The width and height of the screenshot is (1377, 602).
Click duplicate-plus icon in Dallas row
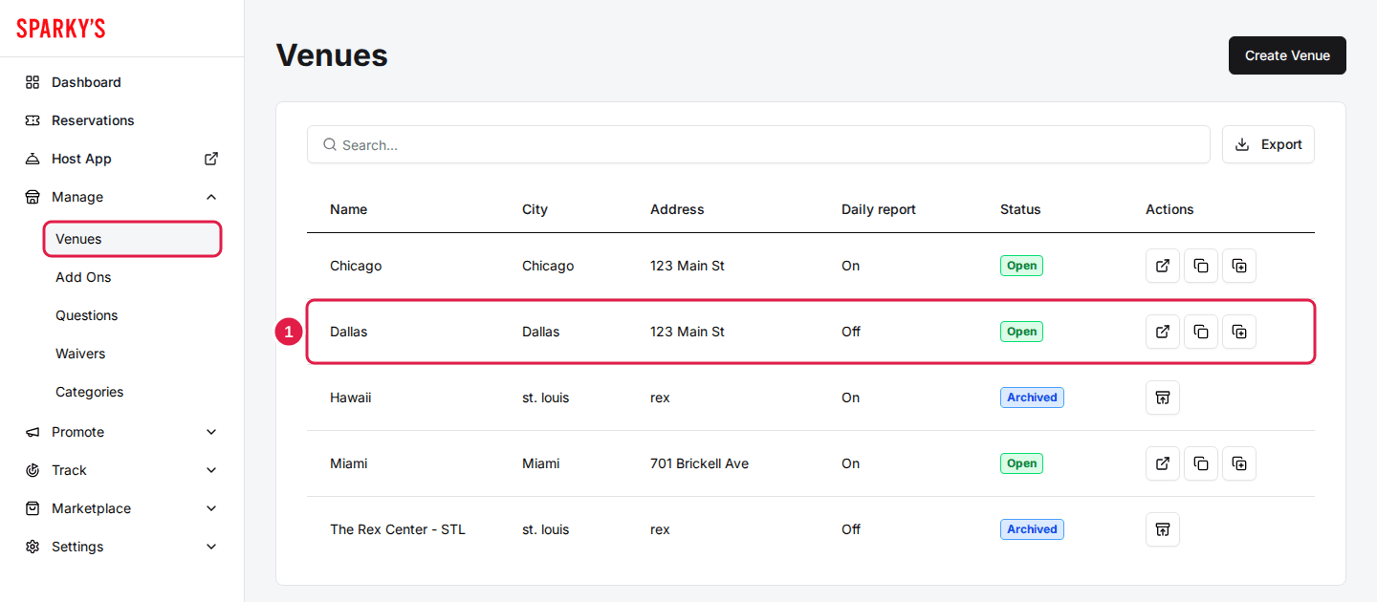(x=1239, y=332)
